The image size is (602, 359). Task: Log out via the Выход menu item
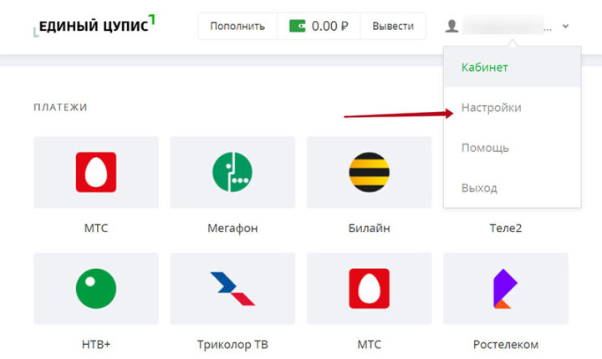point(479,188)
